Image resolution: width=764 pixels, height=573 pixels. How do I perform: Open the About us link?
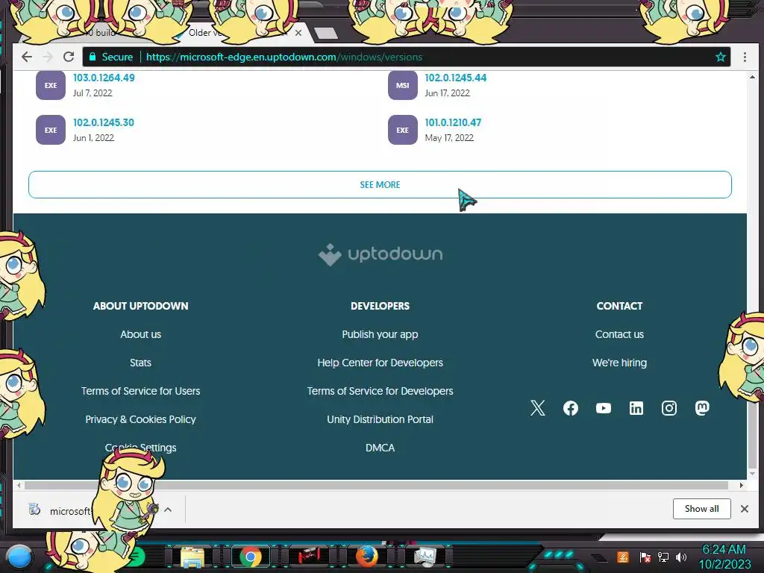click(140, 334)
